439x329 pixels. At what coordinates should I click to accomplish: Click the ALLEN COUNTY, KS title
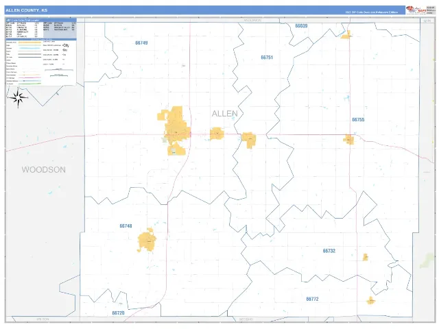[27, 10]
